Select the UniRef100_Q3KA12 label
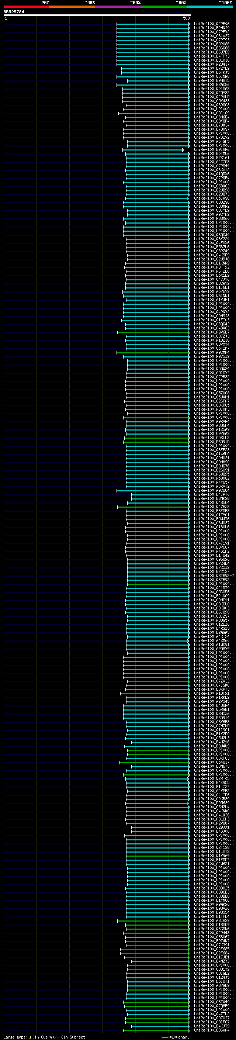 coord(211,170)
